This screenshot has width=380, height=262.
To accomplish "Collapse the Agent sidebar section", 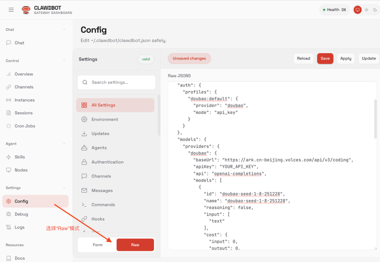I will tap(64, 144).
